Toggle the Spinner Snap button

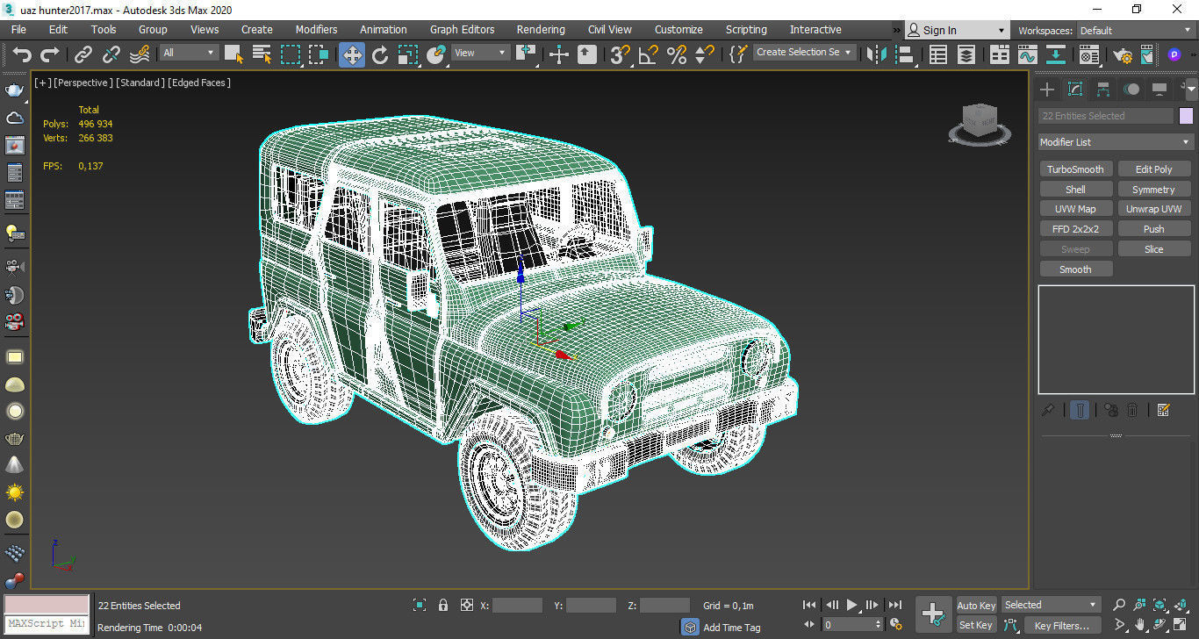704,54
